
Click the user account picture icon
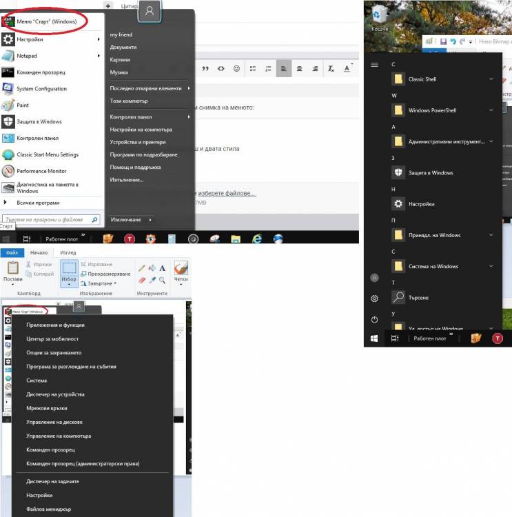point(150,11)
